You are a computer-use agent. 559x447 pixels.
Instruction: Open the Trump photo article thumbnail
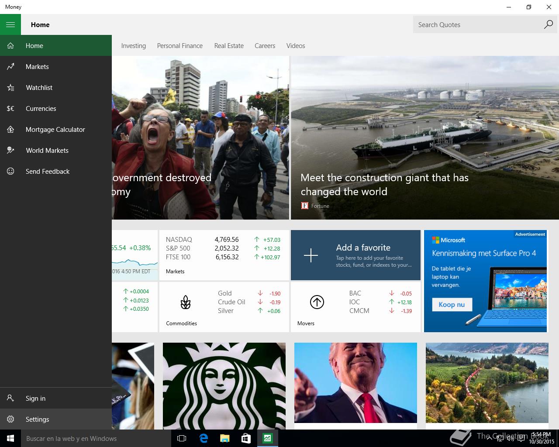coord(355,383)
